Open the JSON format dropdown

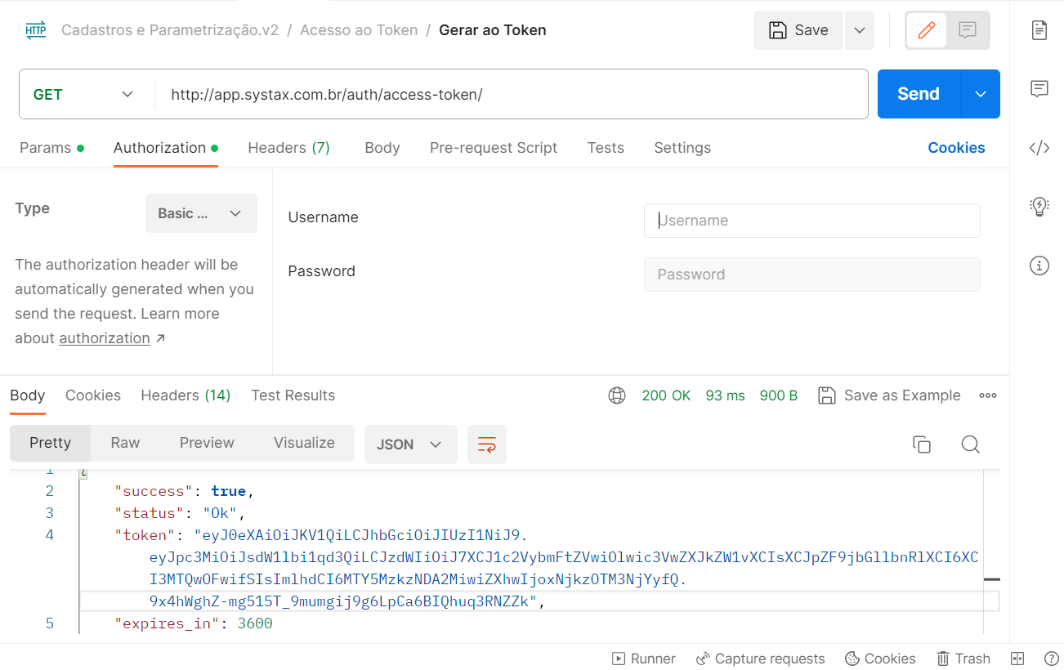point(411,444)
